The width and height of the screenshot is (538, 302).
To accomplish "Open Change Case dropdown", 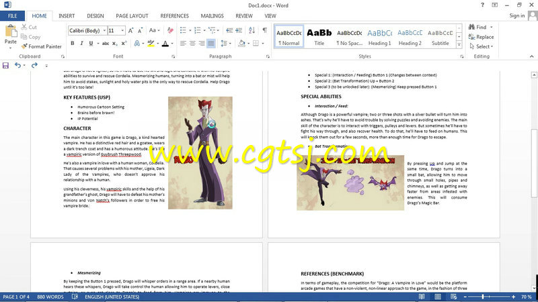I will point(155,30).
